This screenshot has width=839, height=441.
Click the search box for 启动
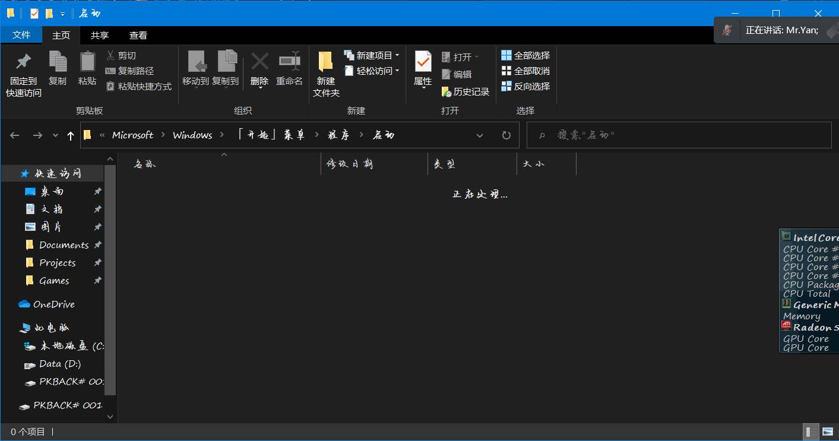click(679, 135)
